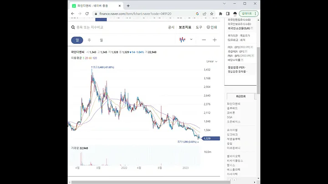Click help icon next to EPS(2022.09)
The height and width of the screenshot is (184, 328).
tap(251, 47)
